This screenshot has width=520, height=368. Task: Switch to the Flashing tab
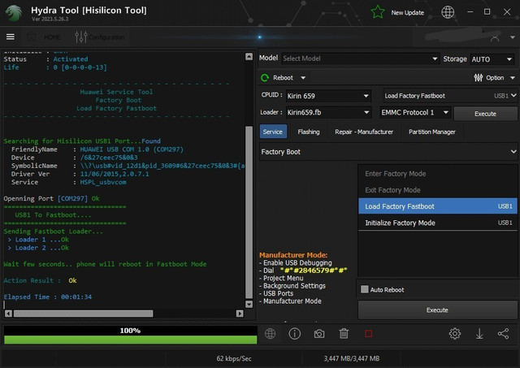coord(309,132)
